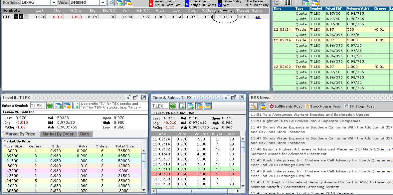This screenshot has height=195, width=393.
Task: Switch to the Both tab
Action: (x=85, y=134)
